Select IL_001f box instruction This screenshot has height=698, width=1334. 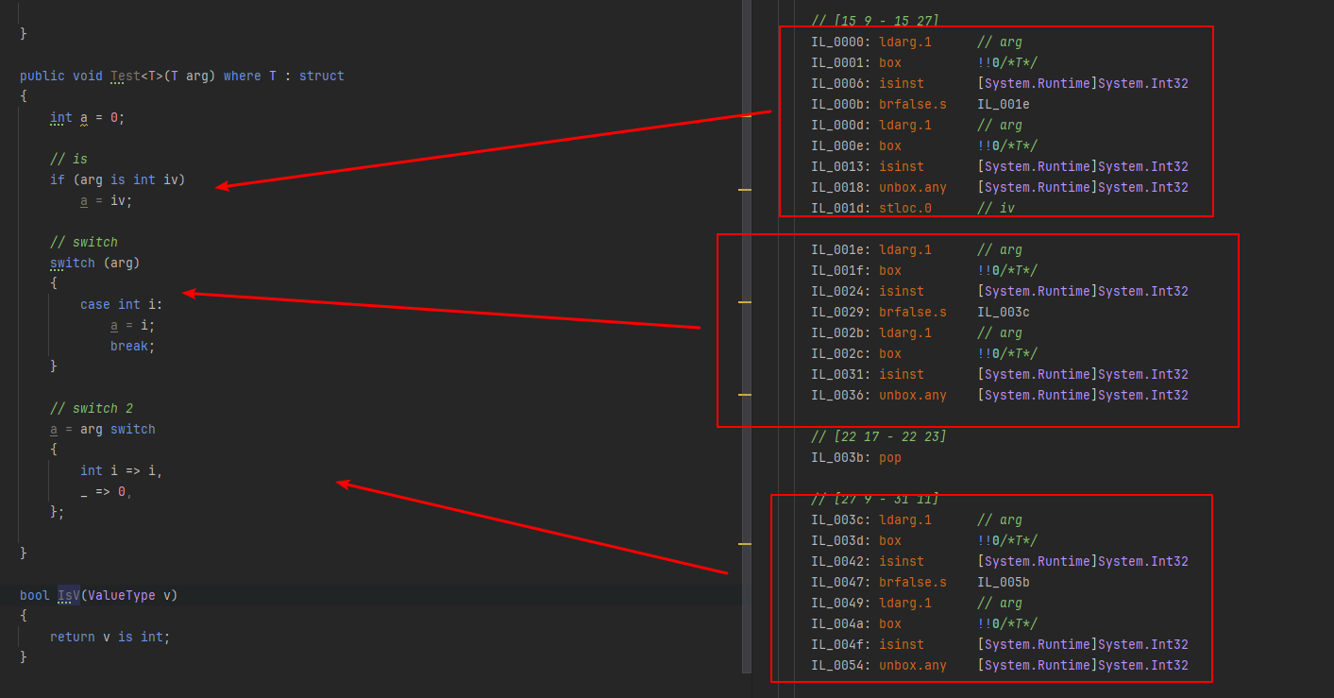tap(923, 270)
